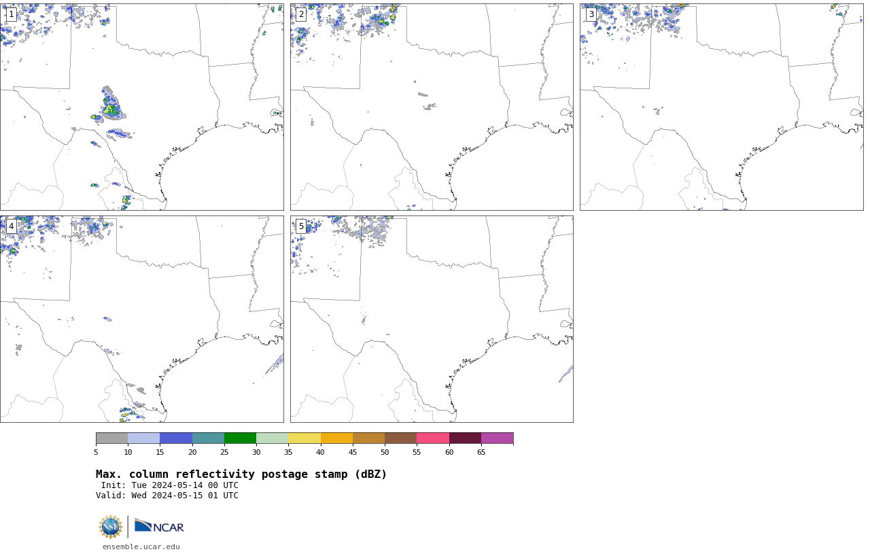Click the colorbar tick label 20

[x=192, y=452]
